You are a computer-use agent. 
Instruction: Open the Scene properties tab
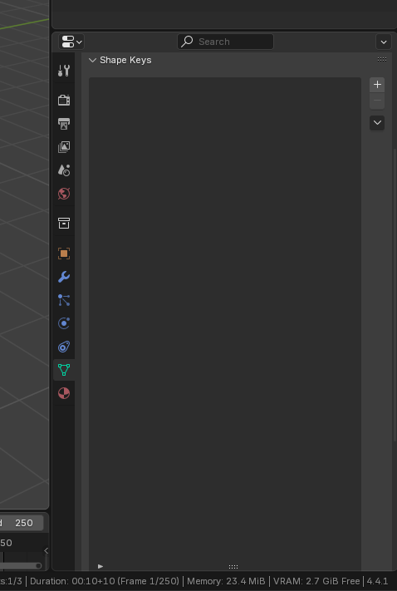tap(64, 170)
